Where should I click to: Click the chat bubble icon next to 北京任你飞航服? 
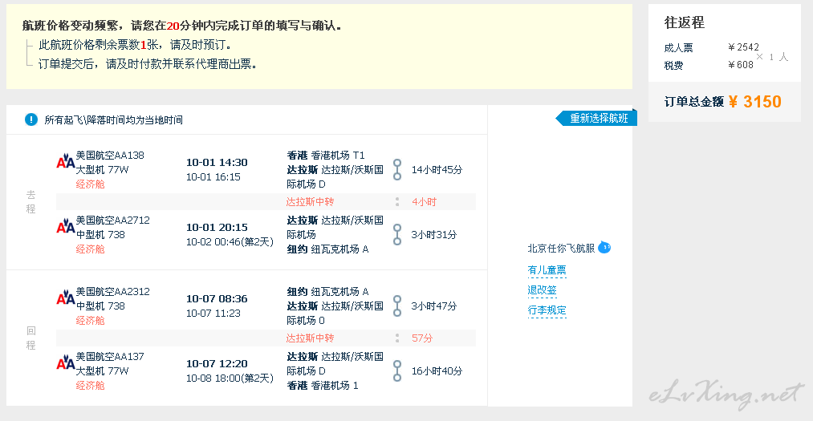click(x=604, y=248)
